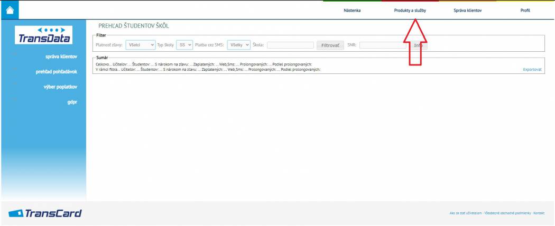Open prehľad pohľadávok in sidebar
The width and height of the screenshot is (555, 226).
tap(57, 71)
